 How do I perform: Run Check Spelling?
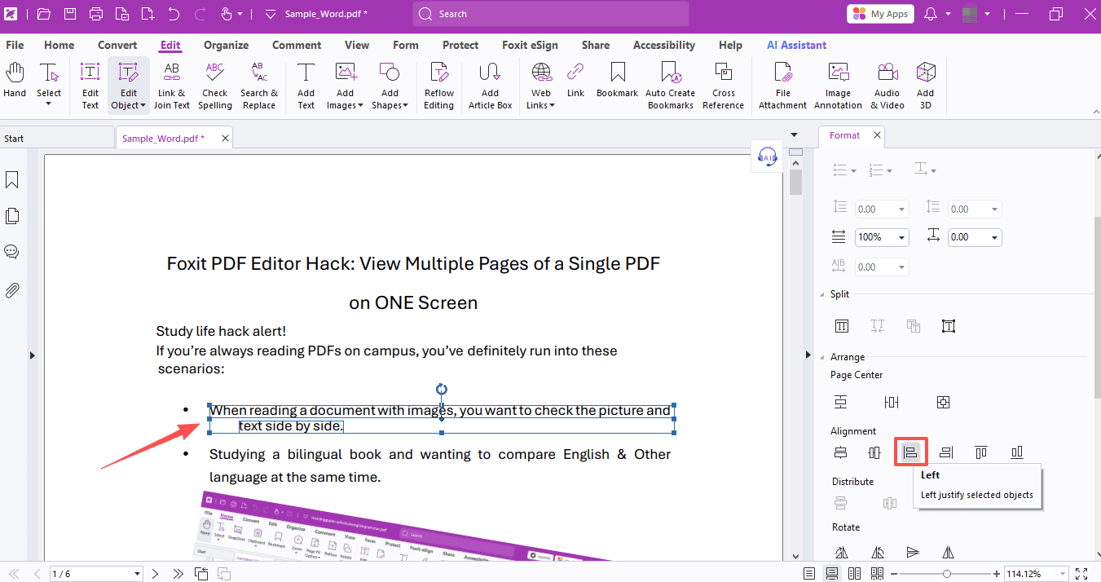point(215,85)
